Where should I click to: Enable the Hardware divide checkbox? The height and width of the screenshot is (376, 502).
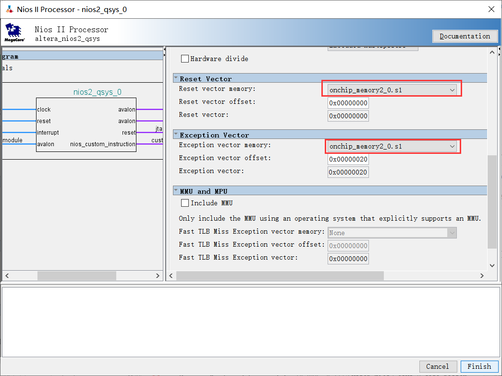[185, 59]
